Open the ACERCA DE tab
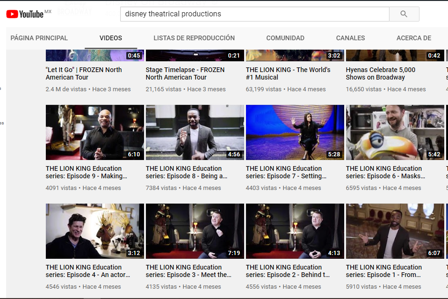448x299 pixels. coord(414,38)
